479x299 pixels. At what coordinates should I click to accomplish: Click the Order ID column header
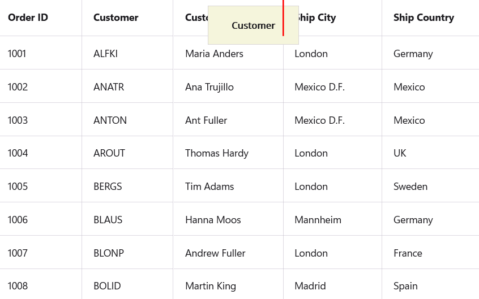pyautogui.click(x=28, y=18)
